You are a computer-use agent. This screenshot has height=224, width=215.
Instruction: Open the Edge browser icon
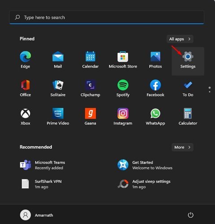pos(26,57)
